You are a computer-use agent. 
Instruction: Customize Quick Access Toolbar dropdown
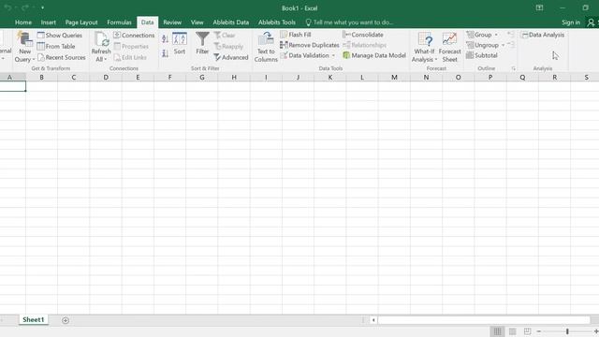pos(42,7)
